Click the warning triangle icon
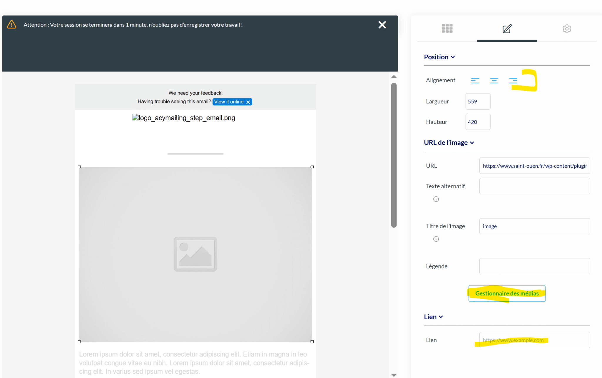The width and height of the screenshot is (602, 378). 11,24
